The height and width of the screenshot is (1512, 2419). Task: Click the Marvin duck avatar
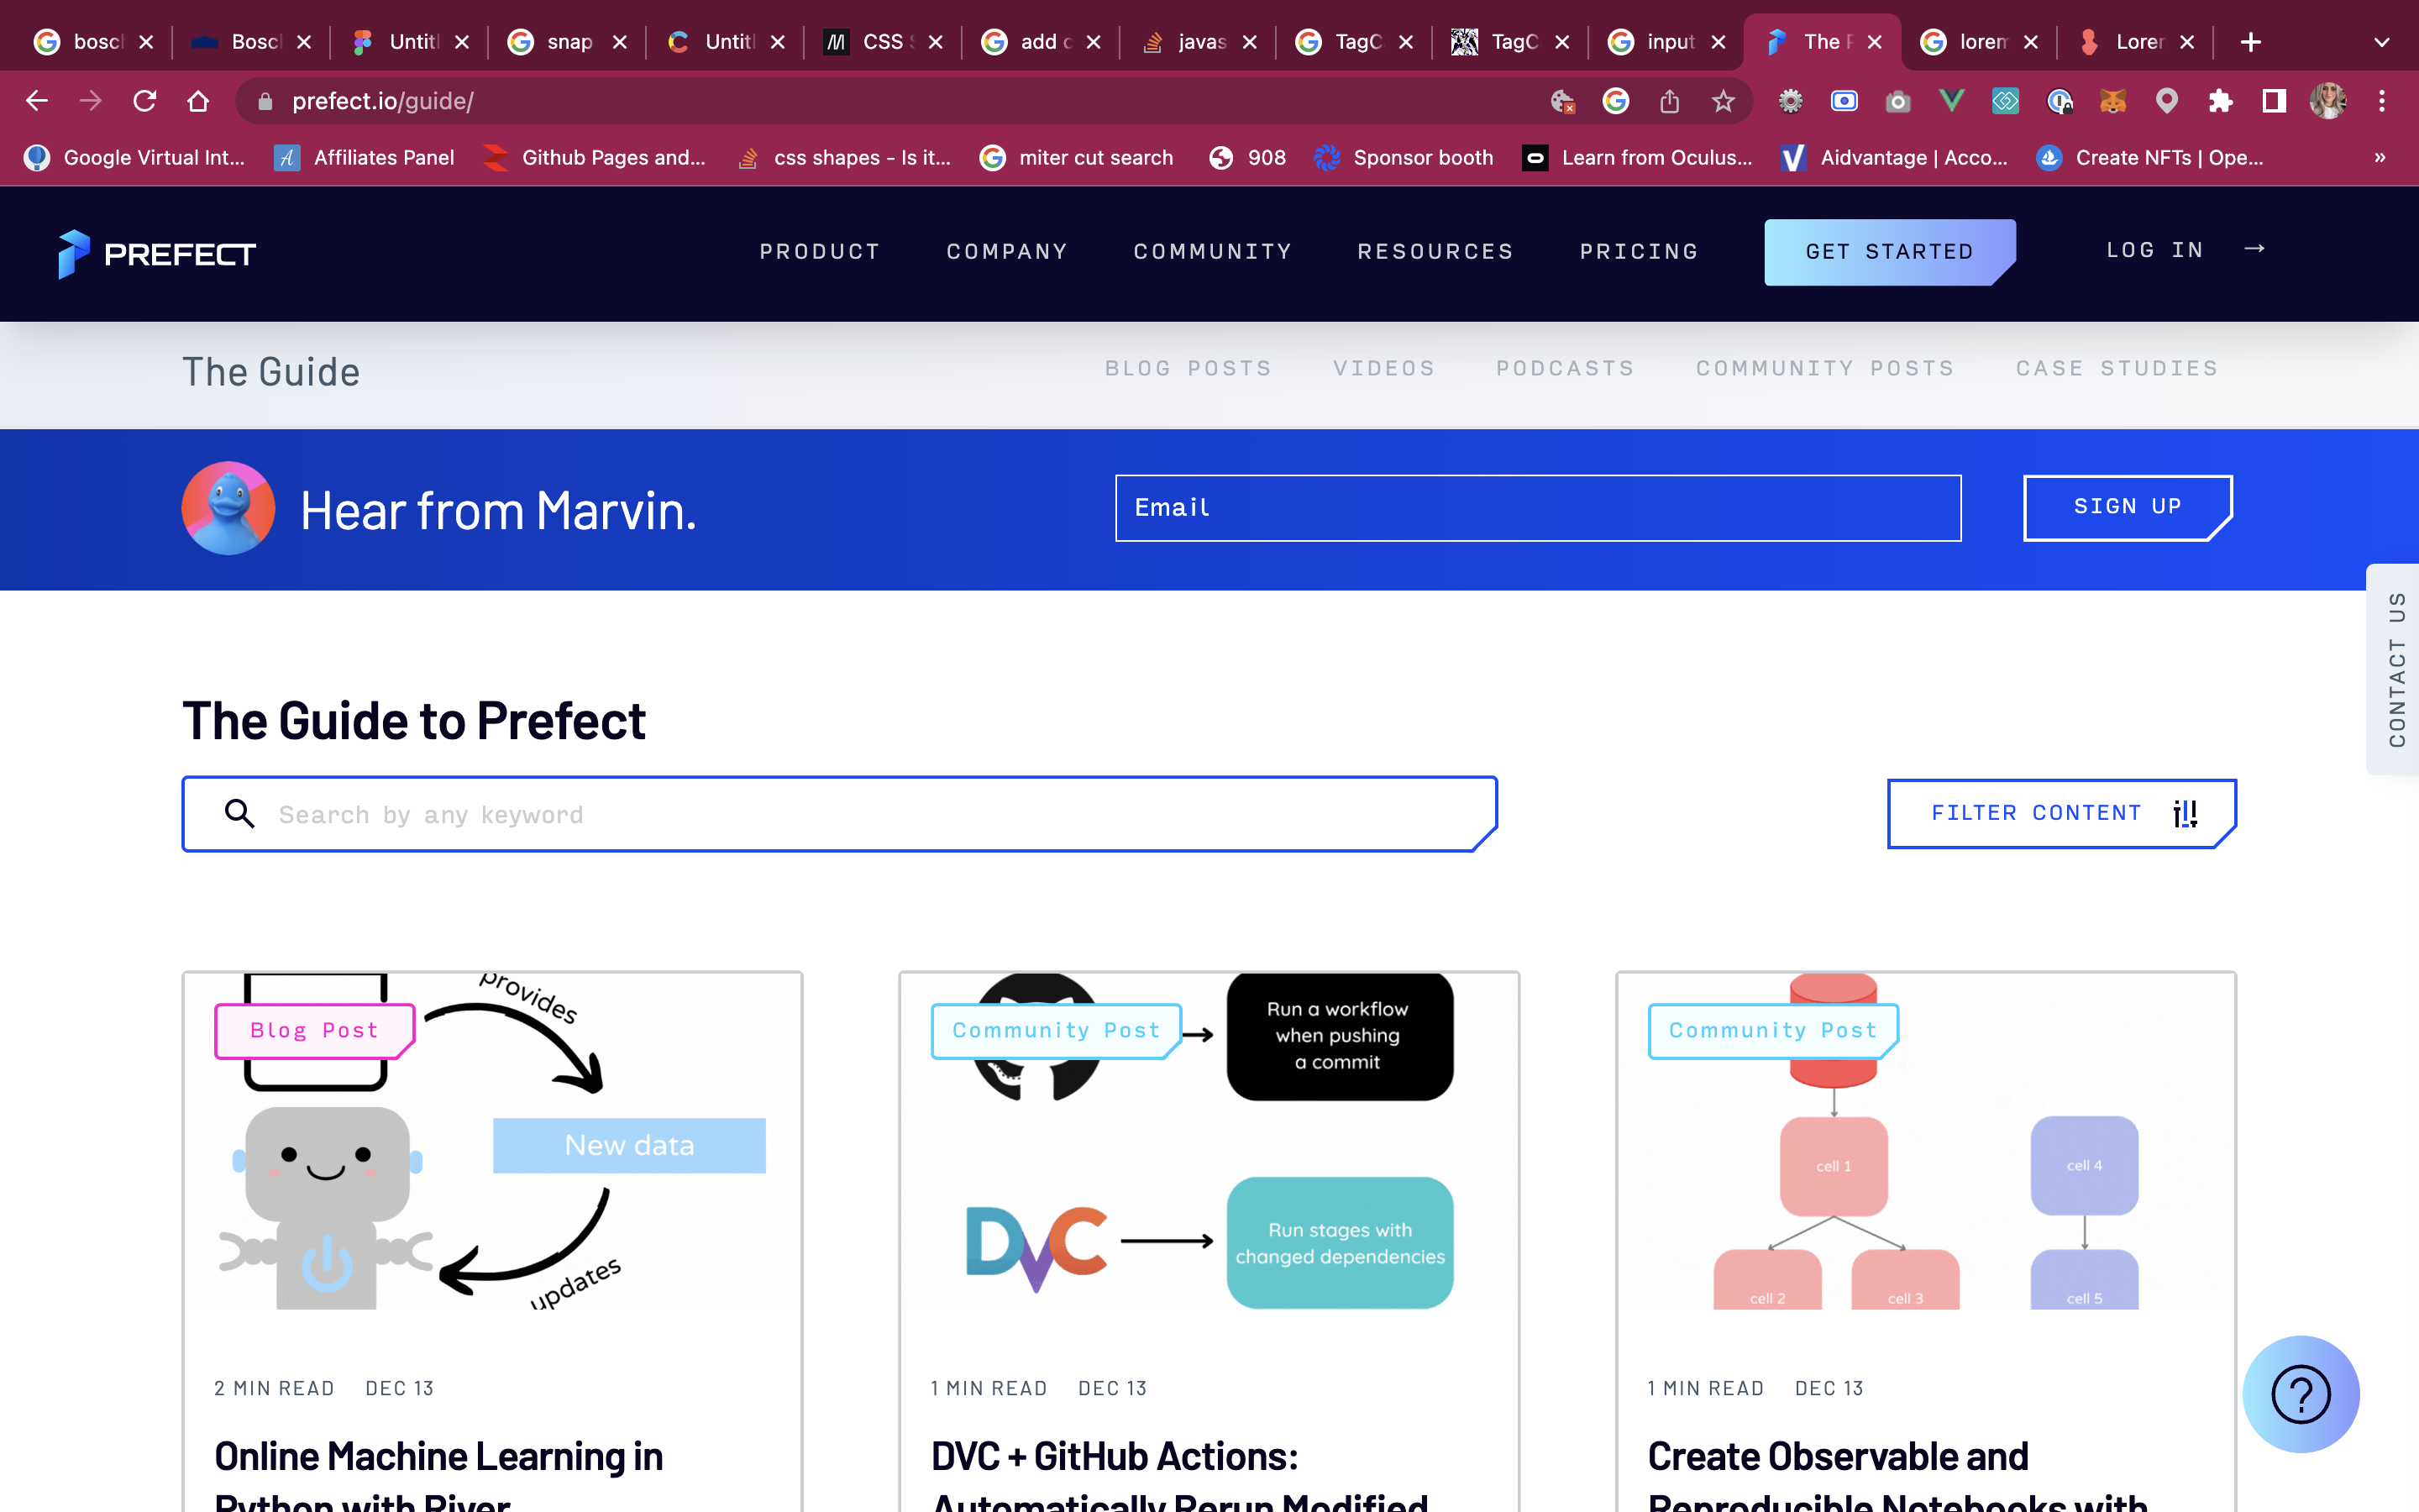(228, 508)
